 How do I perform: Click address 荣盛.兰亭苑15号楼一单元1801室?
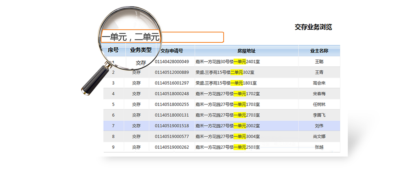point(226,83)
